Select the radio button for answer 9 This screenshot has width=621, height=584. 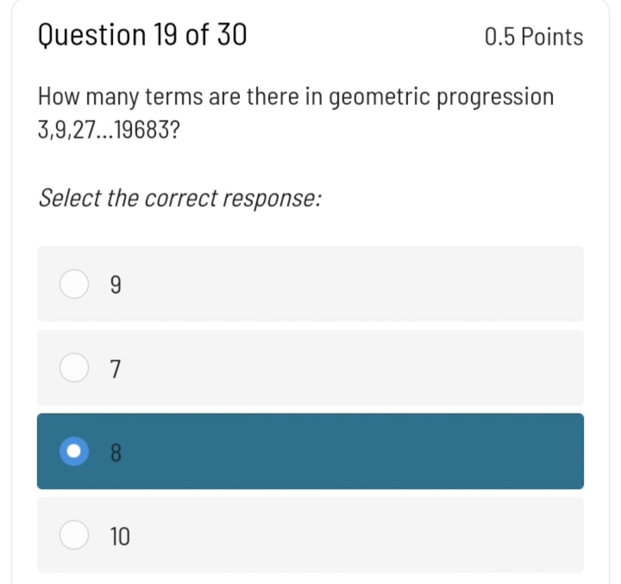pos(74,285)
